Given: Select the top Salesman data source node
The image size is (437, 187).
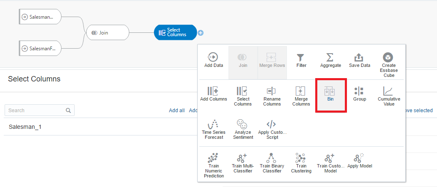Looking at the screenshot, I should [x=40, y=17].
